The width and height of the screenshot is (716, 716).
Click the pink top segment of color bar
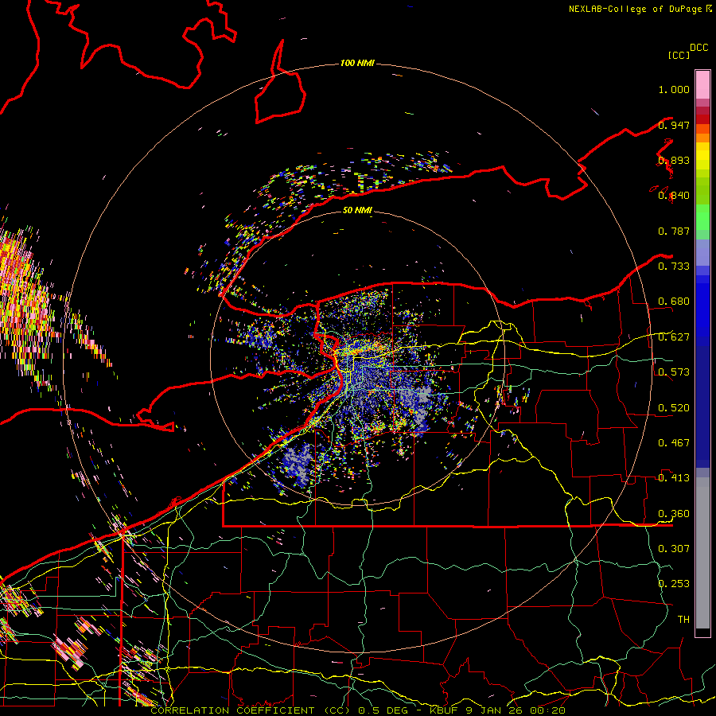click(702, 84)
